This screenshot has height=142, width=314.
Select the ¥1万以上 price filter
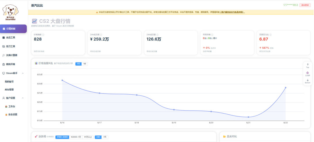pyautogui.click(x=88, y=137)
